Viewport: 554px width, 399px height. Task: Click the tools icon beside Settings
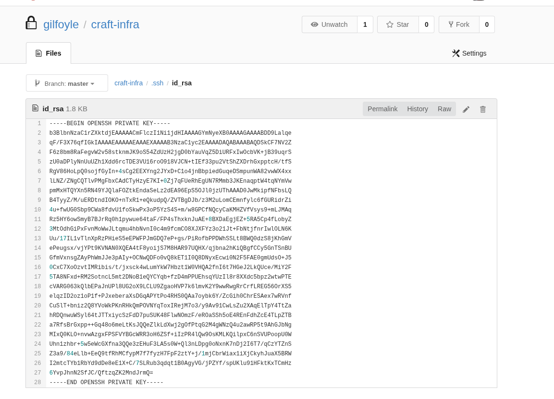pyautogui.click(x=456, y=53)
